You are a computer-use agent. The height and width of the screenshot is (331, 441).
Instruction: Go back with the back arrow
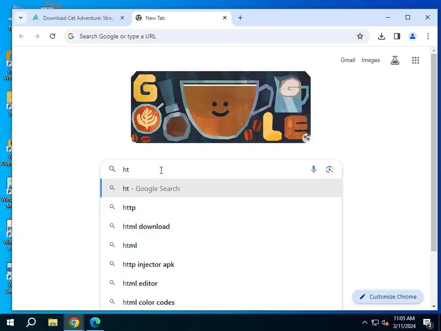[x=22, y=36]
